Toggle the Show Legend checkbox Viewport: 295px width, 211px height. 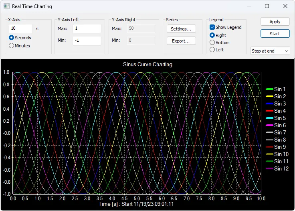(x=212, y=27)
